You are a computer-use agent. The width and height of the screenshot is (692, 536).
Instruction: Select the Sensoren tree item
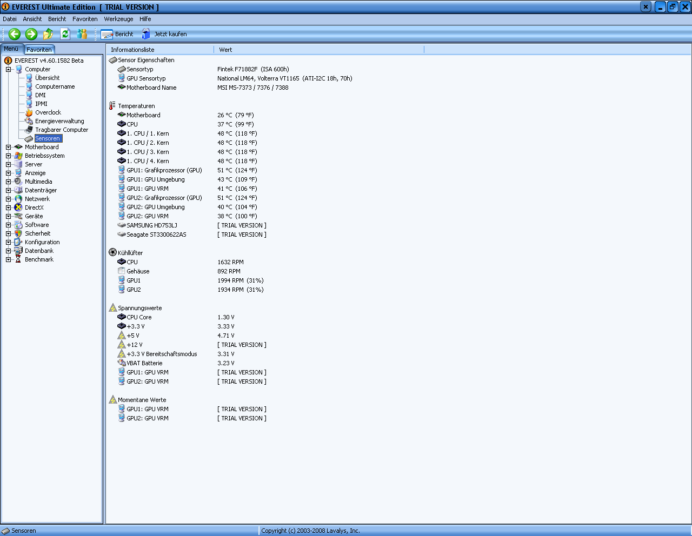coord(49,138)
